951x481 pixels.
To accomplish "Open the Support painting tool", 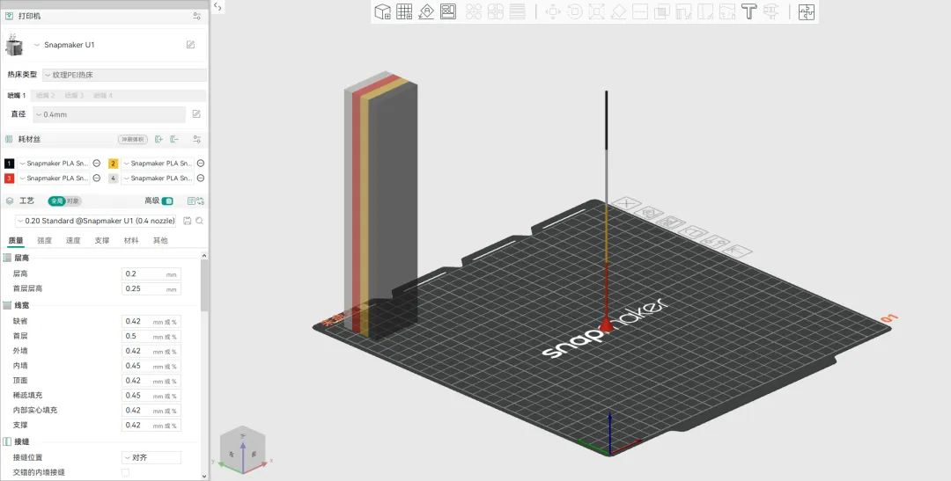I will click(684, 11).
